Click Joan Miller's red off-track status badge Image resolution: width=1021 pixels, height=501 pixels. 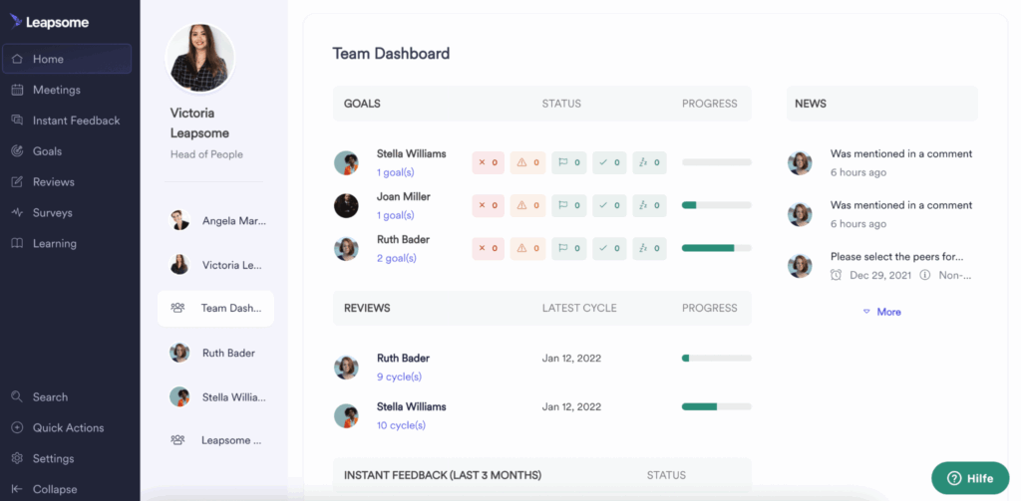coord(488,205)
